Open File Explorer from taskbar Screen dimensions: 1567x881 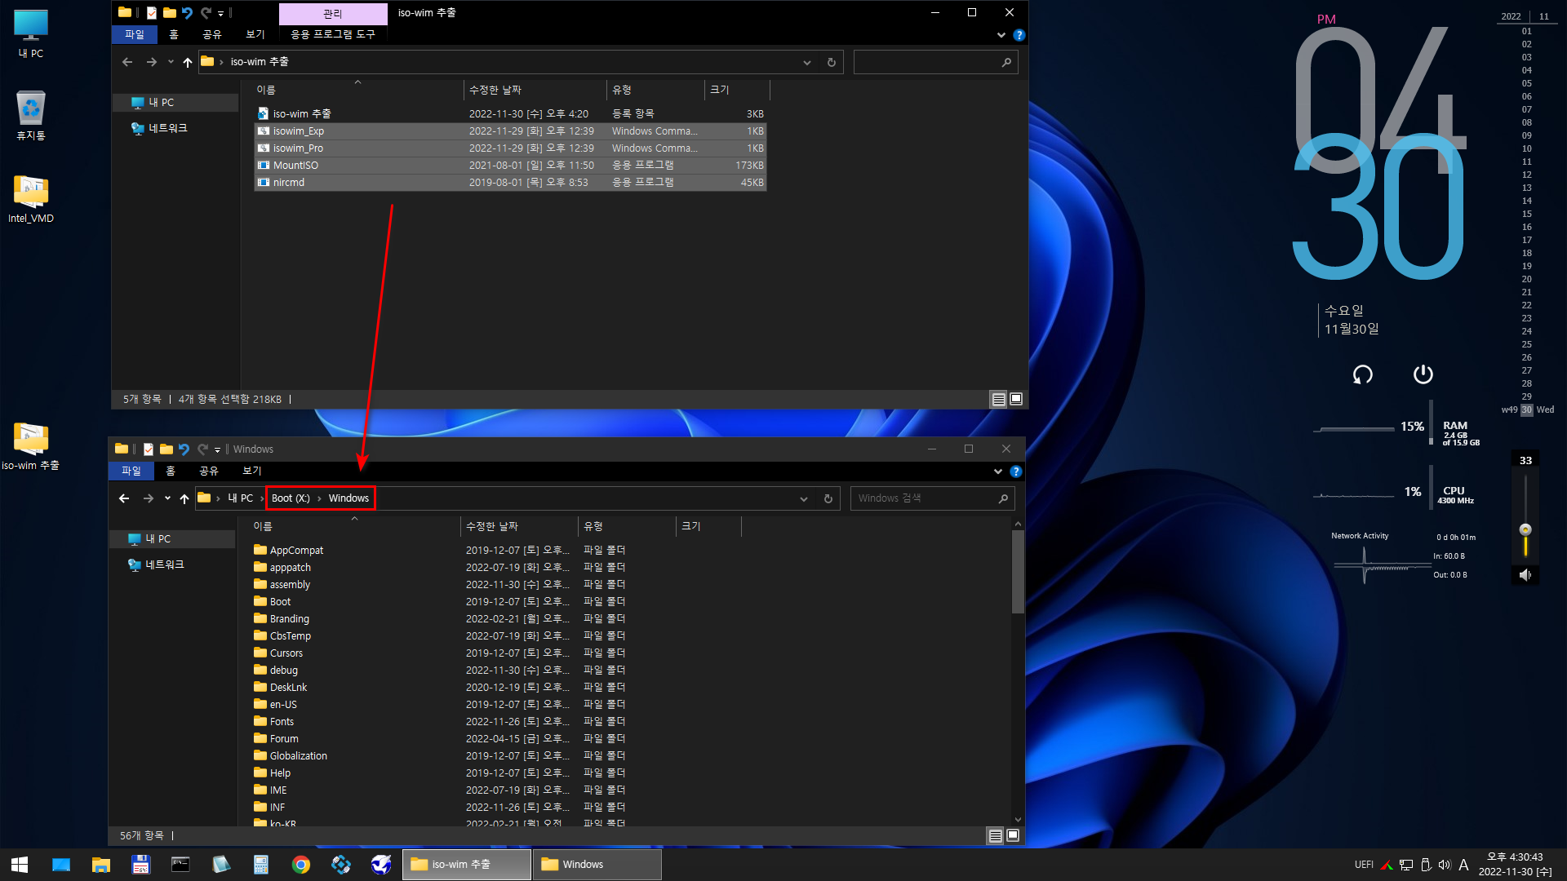100,865
